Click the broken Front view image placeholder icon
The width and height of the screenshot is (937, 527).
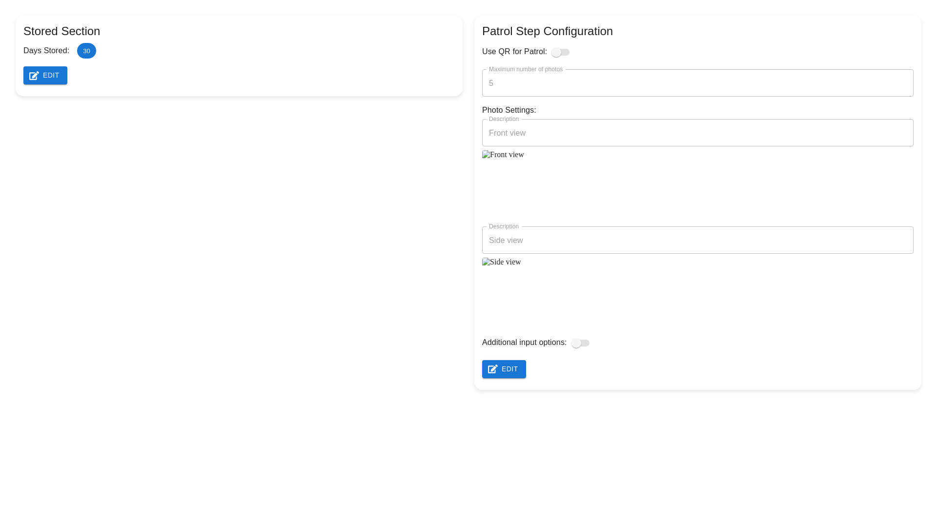pos(485,154)
